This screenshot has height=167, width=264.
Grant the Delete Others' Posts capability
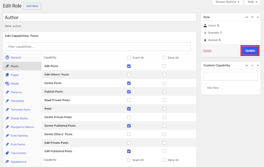(x=129, y=134)
